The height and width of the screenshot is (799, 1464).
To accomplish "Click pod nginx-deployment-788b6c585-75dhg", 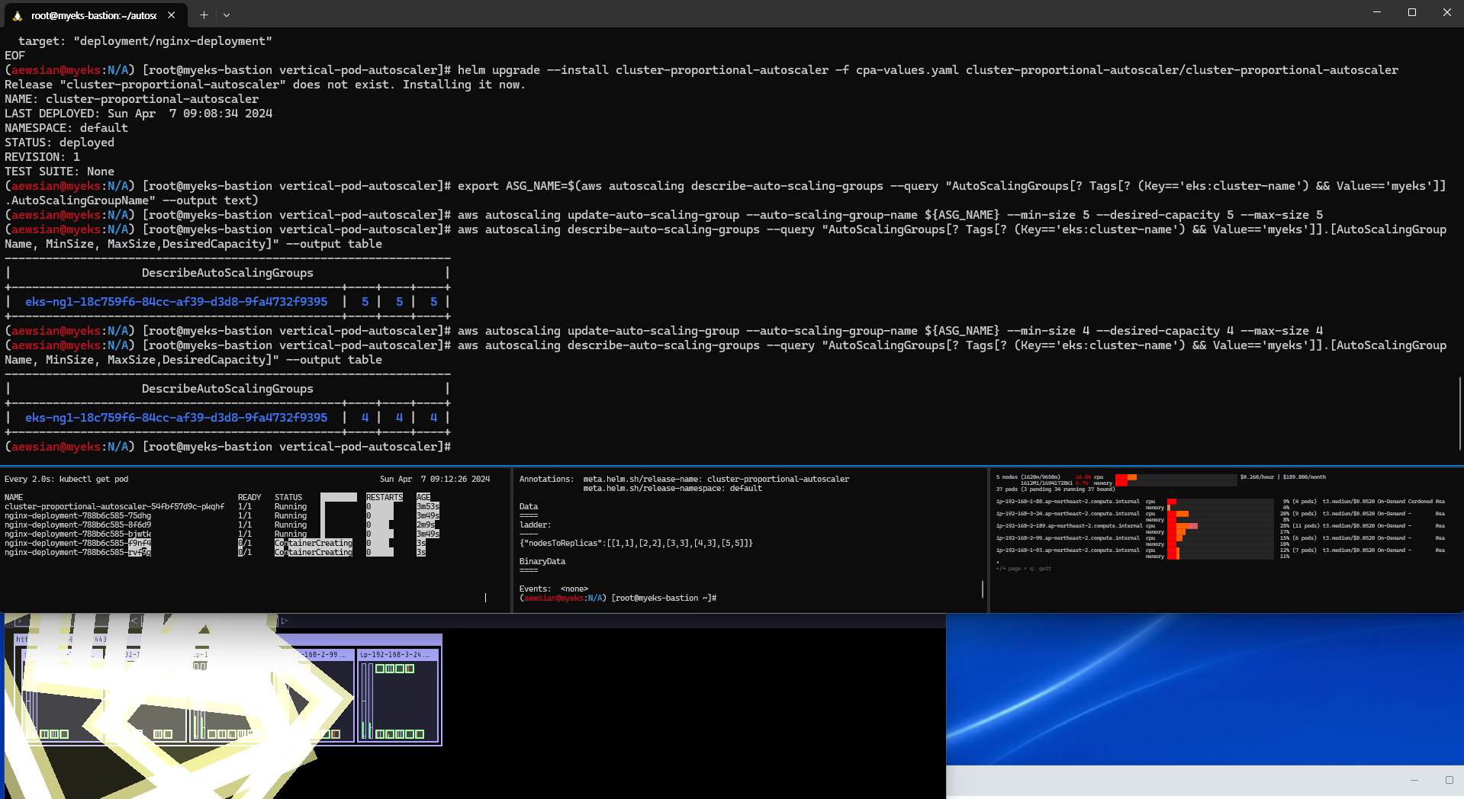I will point(78,515).
